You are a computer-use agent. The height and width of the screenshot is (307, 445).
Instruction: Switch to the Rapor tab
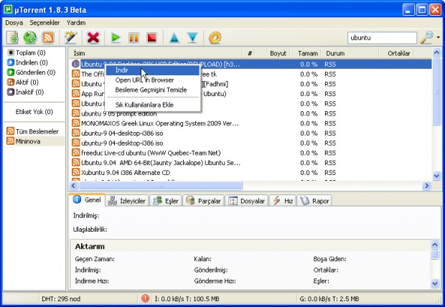pos(314,201)
